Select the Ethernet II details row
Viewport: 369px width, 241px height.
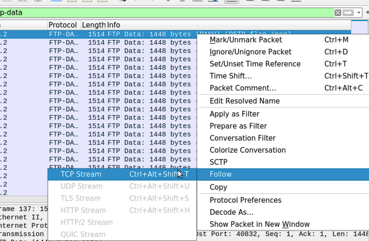[x=24, y=217]
